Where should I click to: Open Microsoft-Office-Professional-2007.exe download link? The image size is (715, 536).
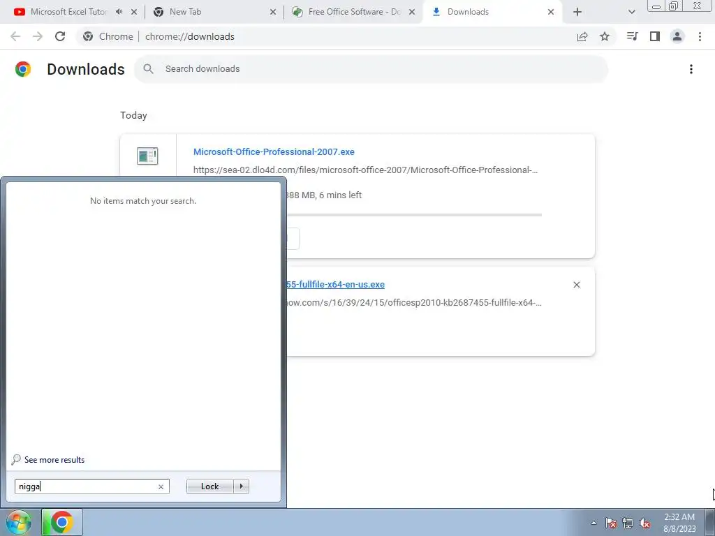pos(274,151)
